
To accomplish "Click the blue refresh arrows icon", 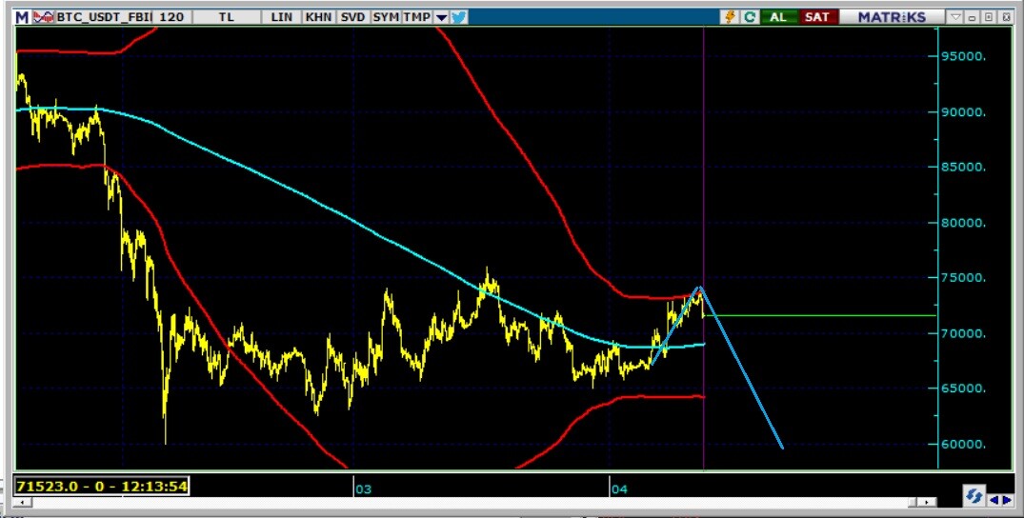I will click(974, 497).
